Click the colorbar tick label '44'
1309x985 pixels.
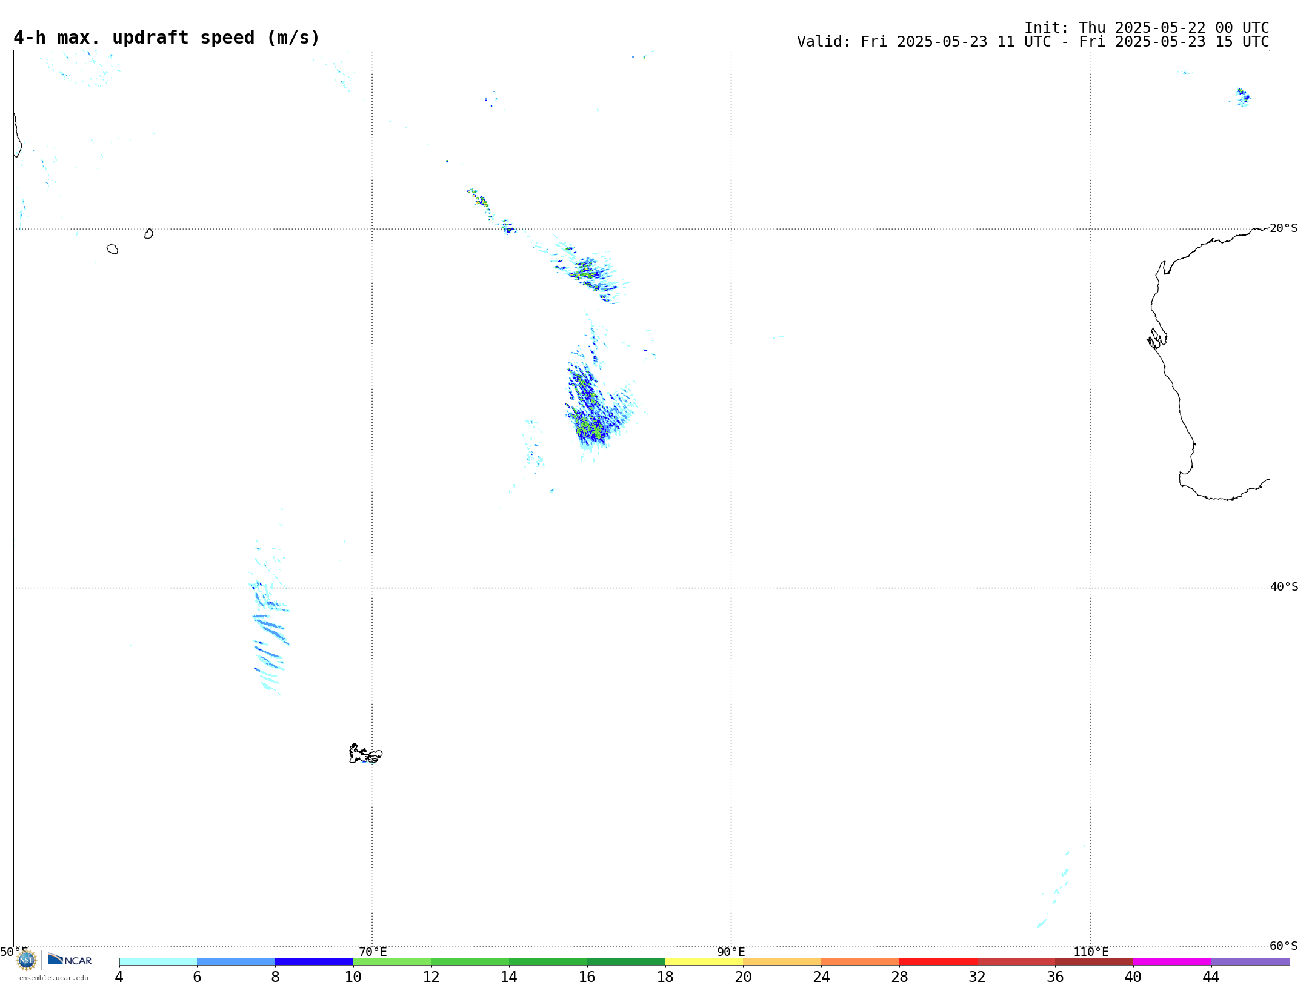1211,977
